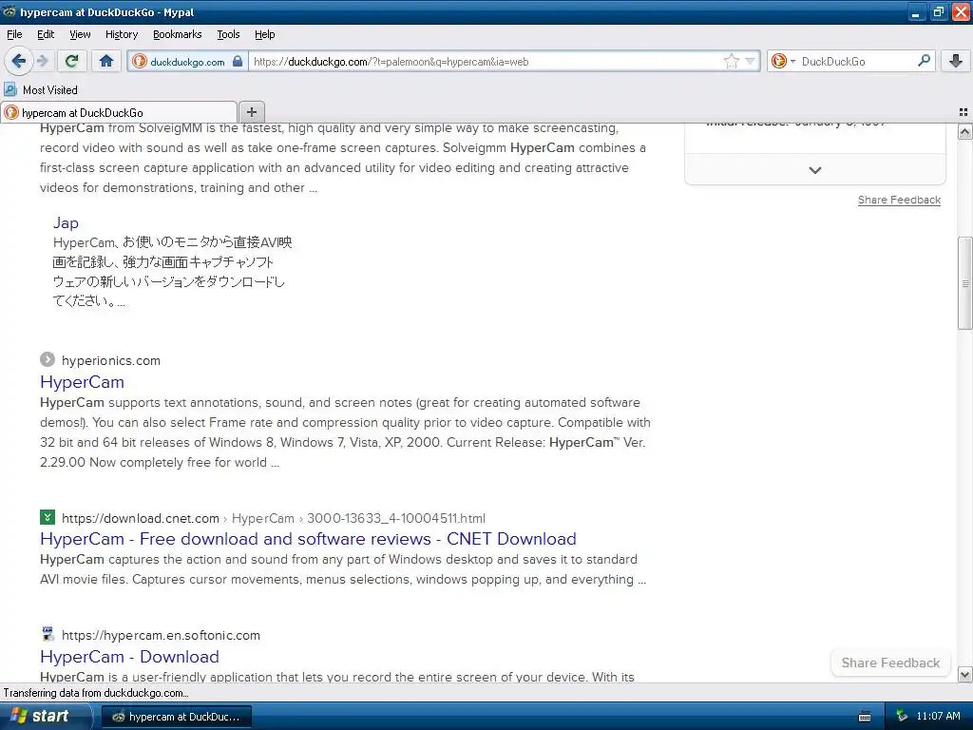Click the keyboard tray icon
973x730 pixels.
[865, 717]
